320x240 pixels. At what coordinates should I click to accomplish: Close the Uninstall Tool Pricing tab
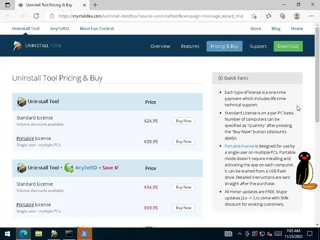[84, 5]
